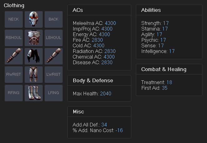The height and width of the screenshot is (143, 207).
Task: Click the Max Health value 2040
Action: tap(106, 93)
